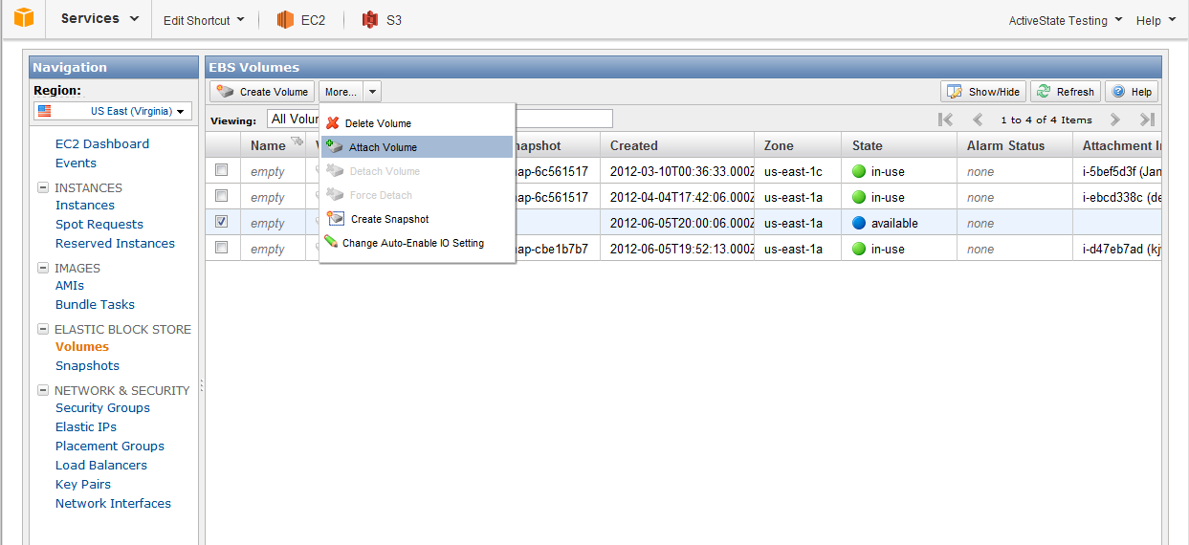Go to next page arrow
This screenshot has height=545, width=1189.
point(1115,120)
